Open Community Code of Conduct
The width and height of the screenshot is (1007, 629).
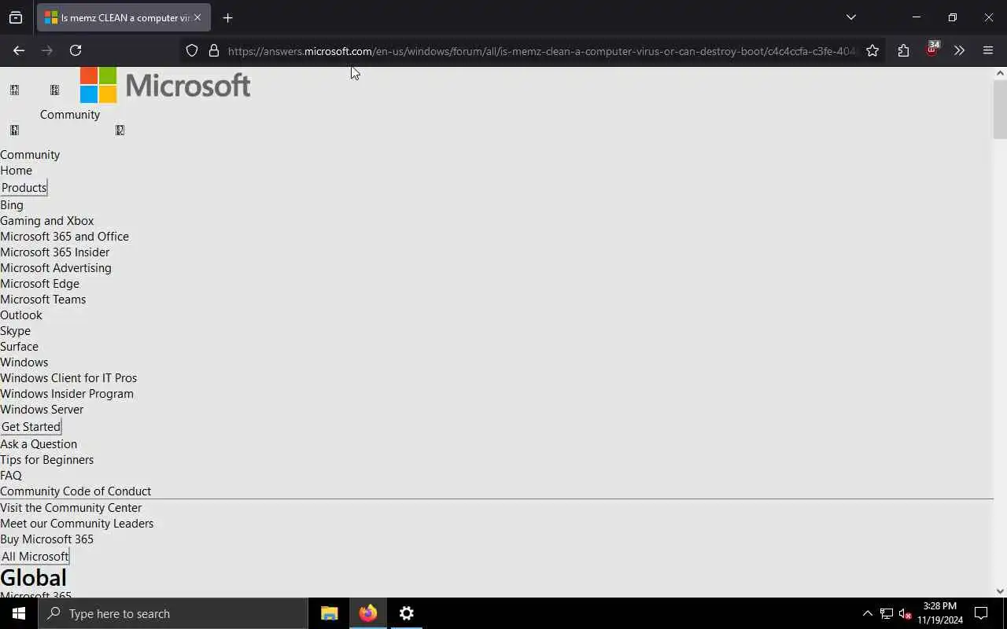click(76, 491)
